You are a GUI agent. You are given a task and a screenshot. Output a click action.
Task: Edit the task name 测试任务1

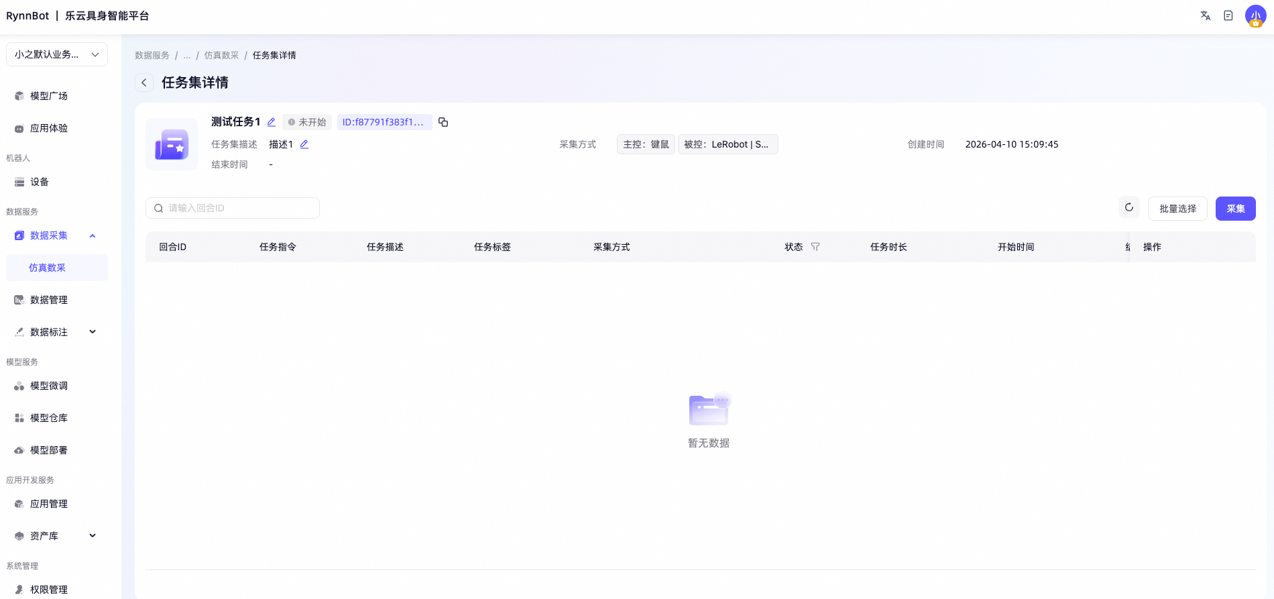[272, 122]
